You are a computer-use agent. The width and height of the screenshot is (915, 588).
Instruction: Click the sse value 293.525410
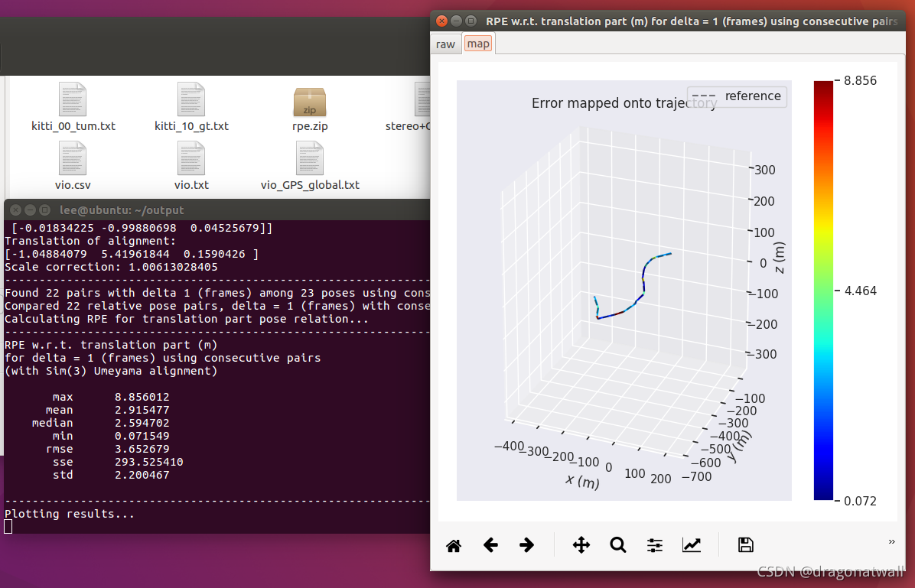point(149,462)
